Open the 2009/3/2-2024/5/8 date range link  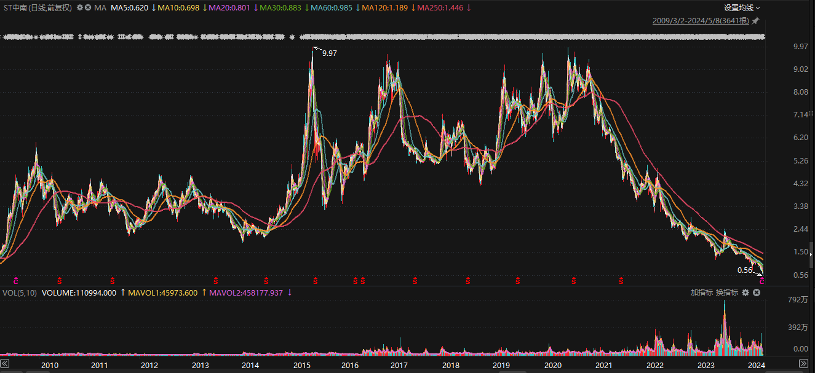click(701, 21)
